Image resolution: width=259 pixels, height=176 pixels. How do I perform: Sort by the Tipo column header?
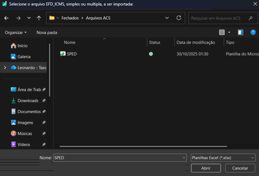230,43
